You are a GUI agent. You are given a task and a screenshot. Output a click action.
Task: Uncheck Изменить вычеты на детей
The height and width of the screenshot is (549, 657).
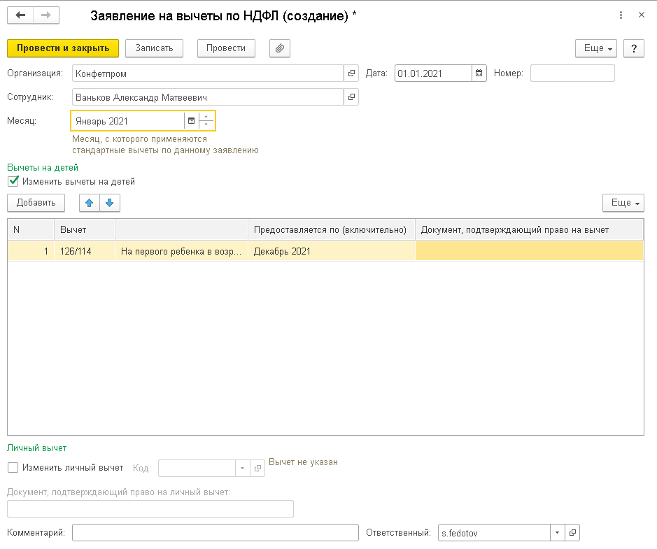pos(13,181)
